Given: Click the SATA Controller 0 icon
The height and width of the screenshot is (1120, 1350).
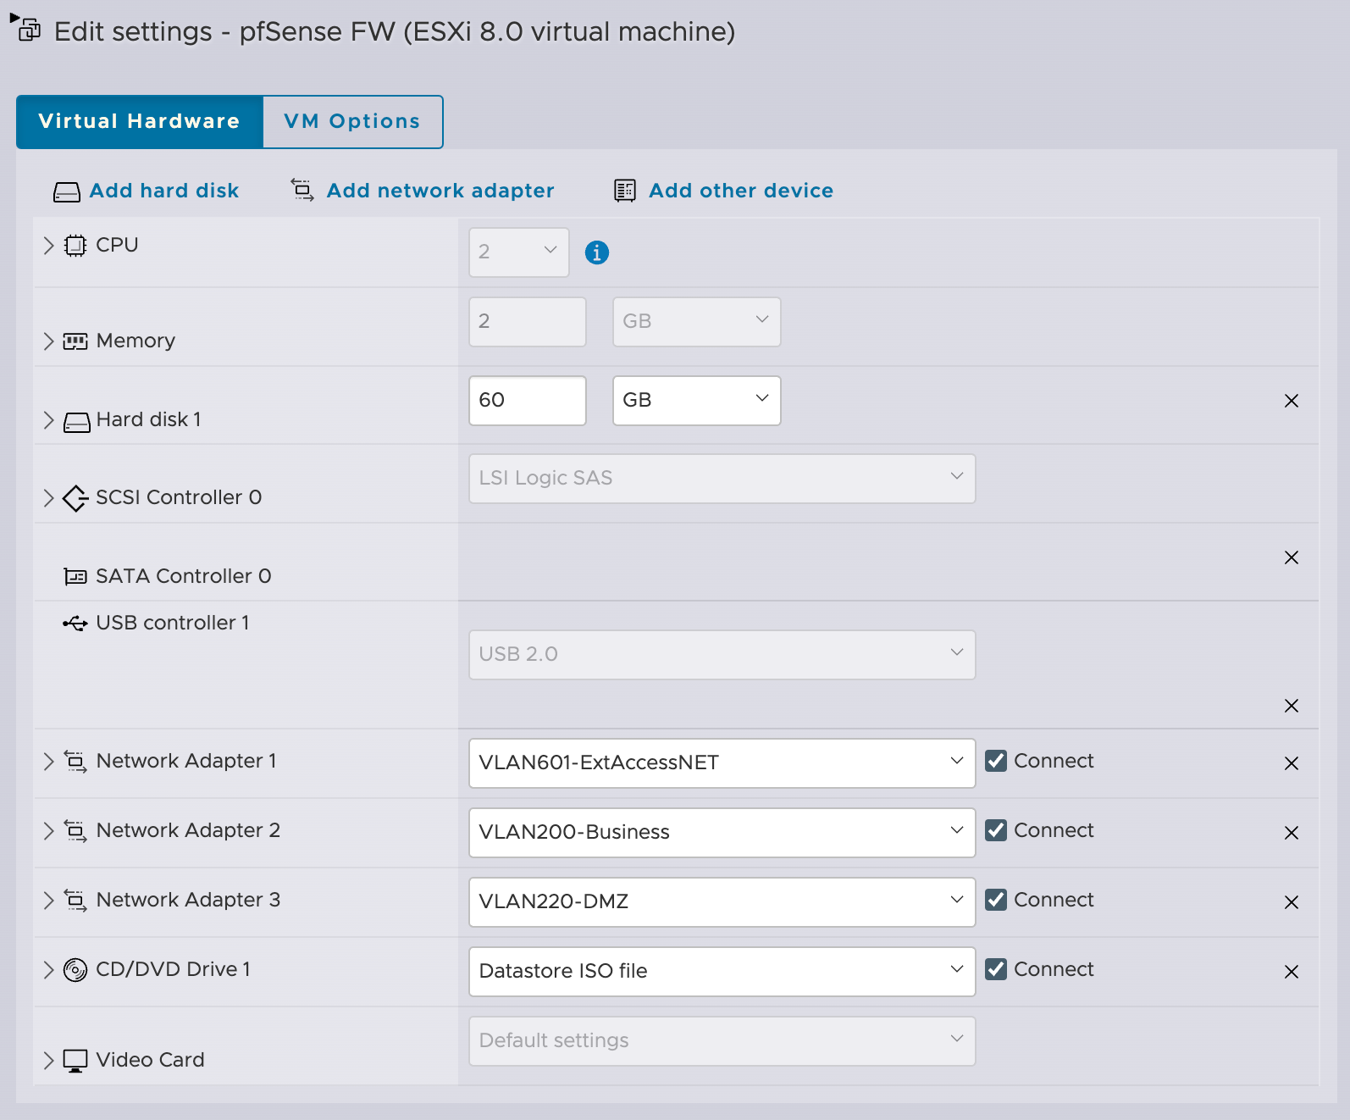Looking at the screenshot, I should pos(75,577).
